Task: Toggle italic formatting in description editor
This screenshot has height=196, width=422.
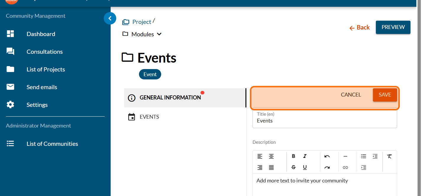Action: (305, 156)
